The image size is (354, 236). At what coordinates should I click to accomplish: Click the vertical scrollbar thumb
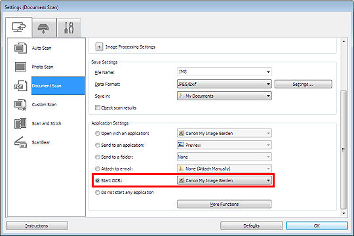click(344, 149)
